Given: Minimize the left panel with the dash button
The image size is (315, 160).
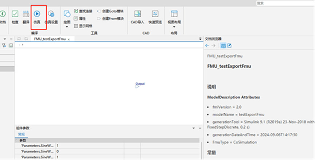Looking at the screenshot, I should click(x=11, y=39).
